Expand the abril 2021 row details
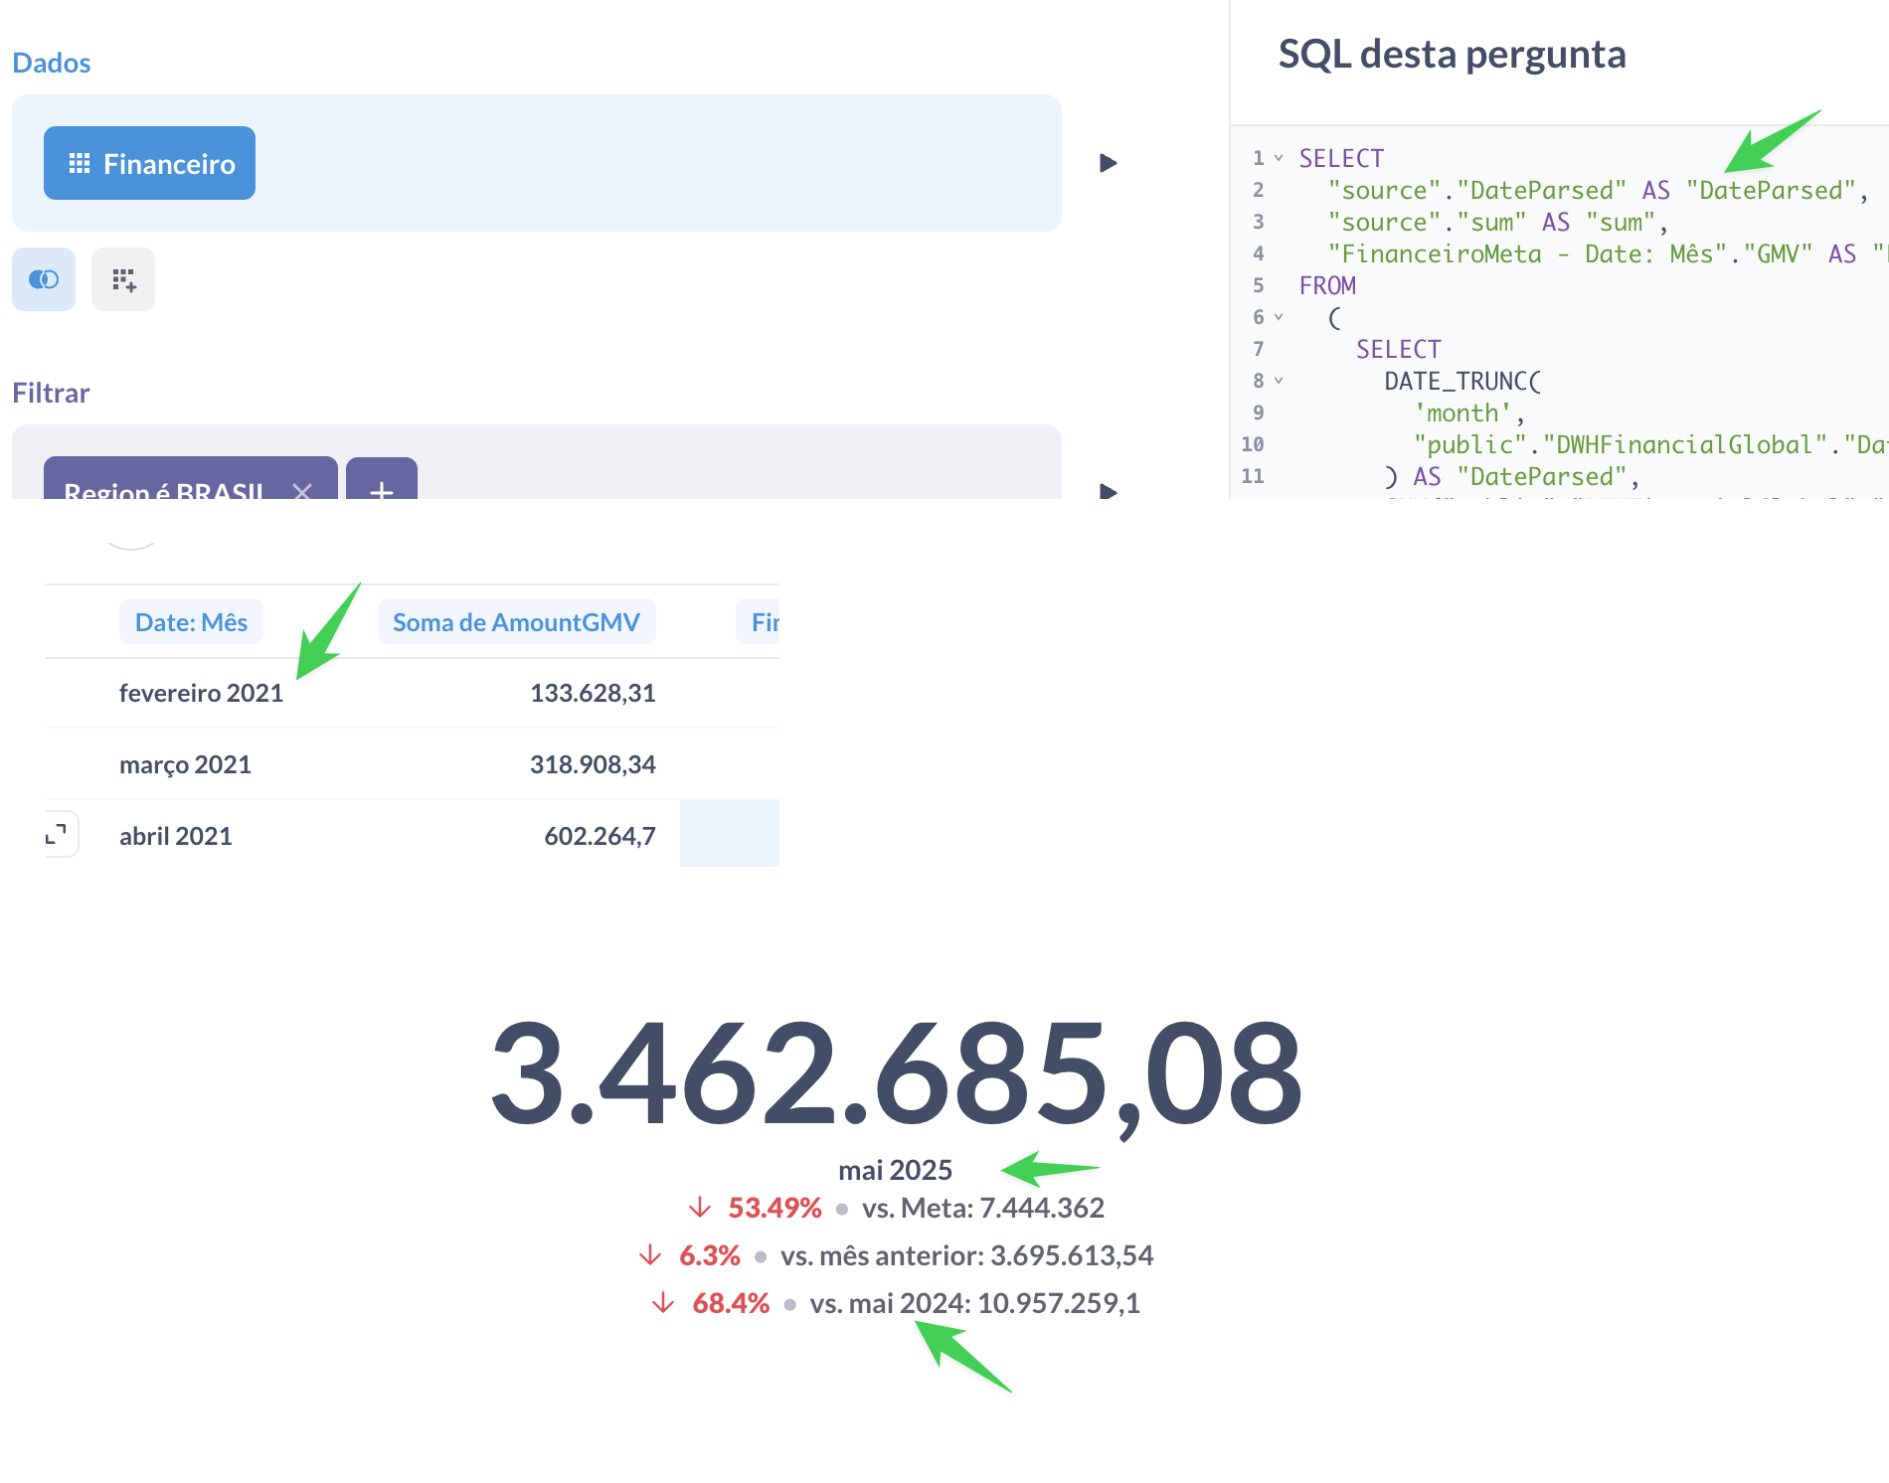Viewport: 1889px width, 1483px height. point(58,834)
